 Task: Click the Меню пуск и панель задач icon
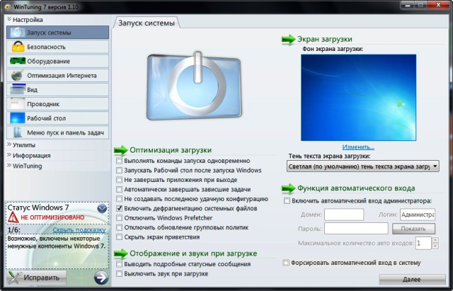pos(18,132)
